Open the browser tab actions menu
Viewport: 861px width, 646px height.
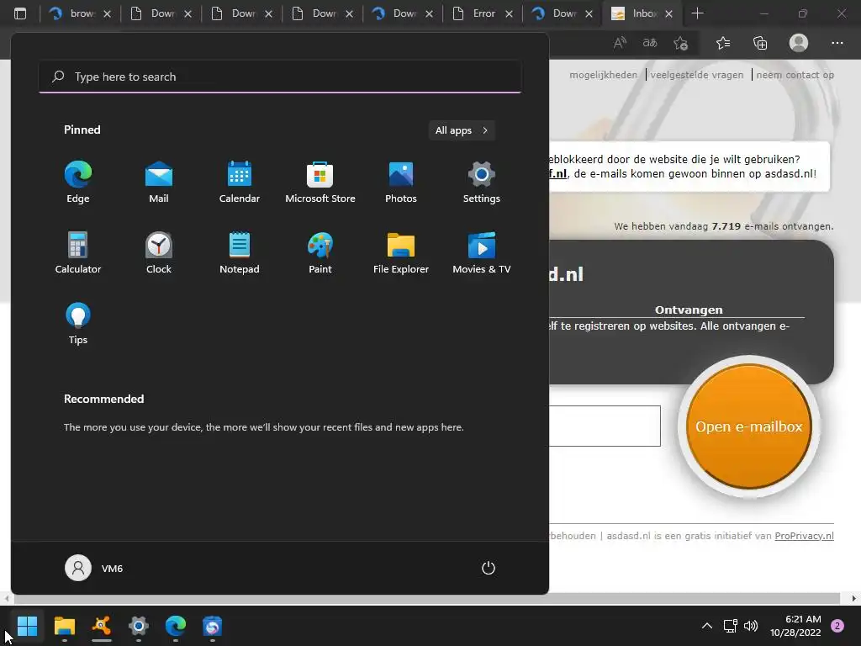click(20, 13)
